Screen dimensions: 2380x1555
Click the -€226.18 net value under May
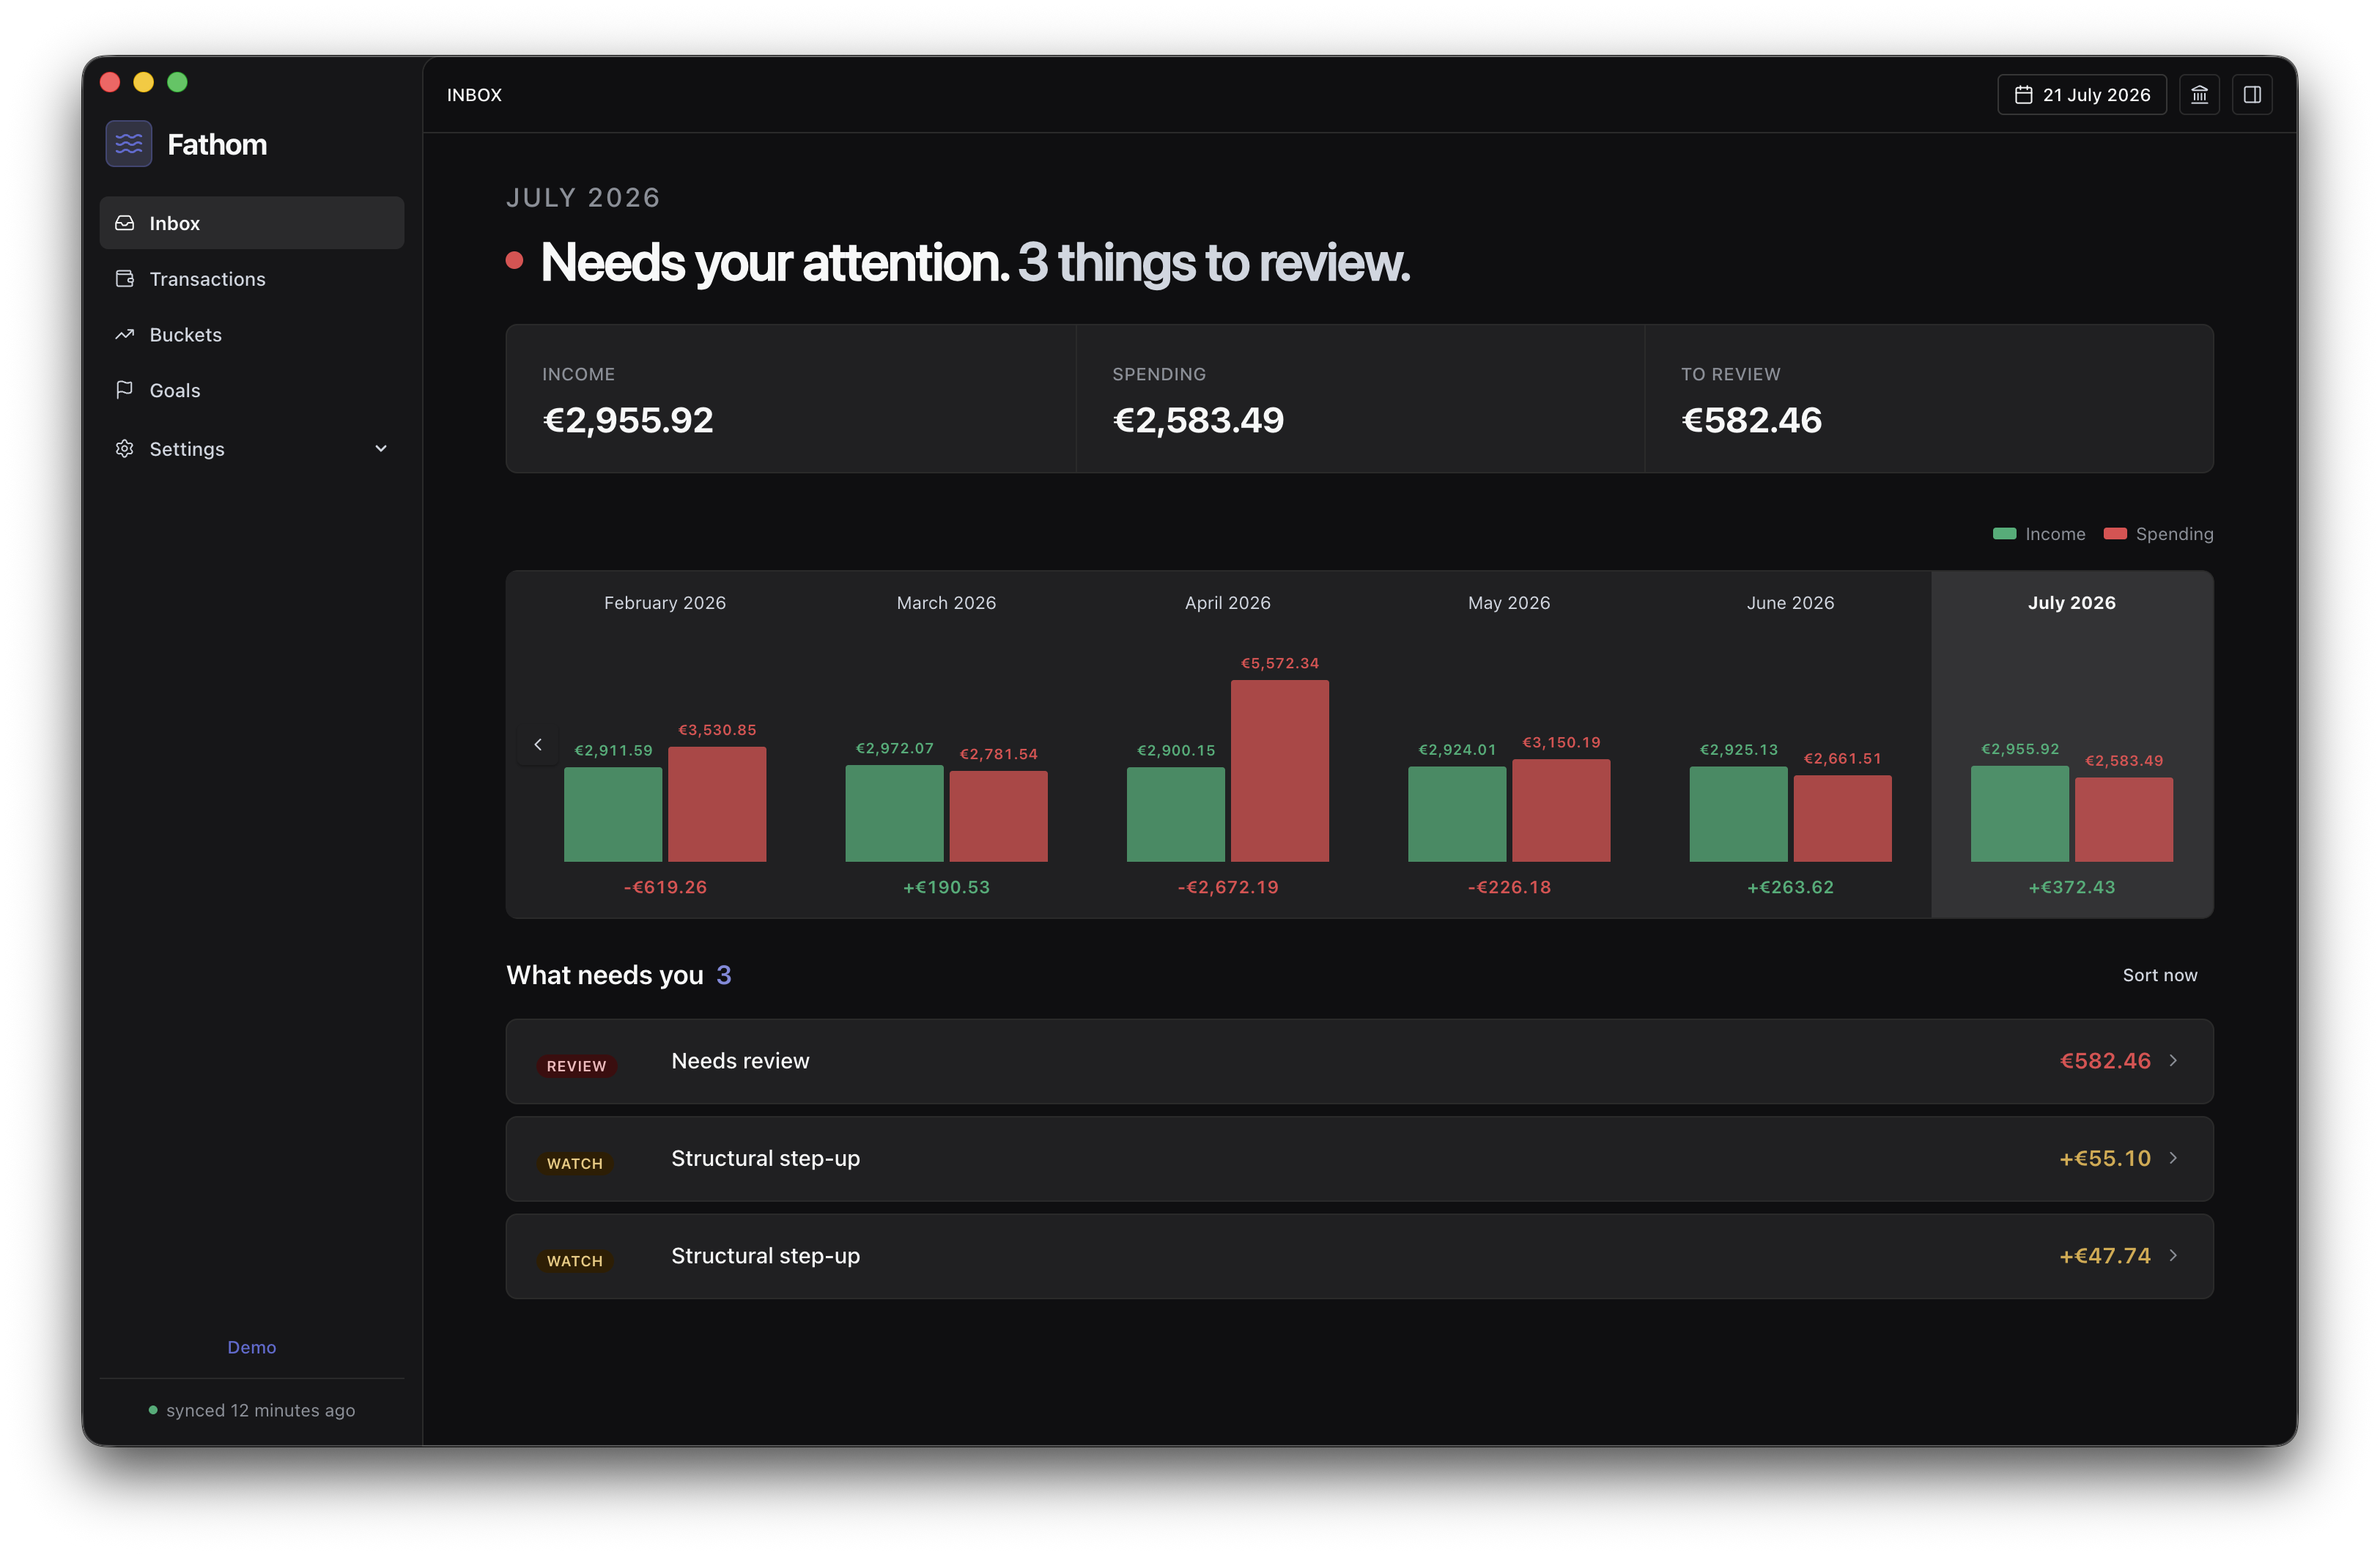point(1509,887)
